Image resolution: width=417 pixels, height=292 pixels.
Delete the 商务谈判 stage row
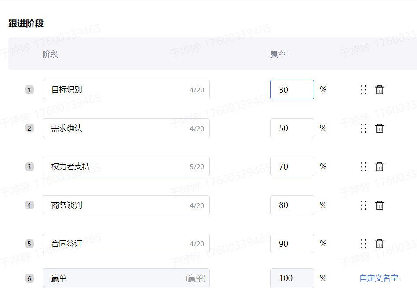[x=380, y=205]
